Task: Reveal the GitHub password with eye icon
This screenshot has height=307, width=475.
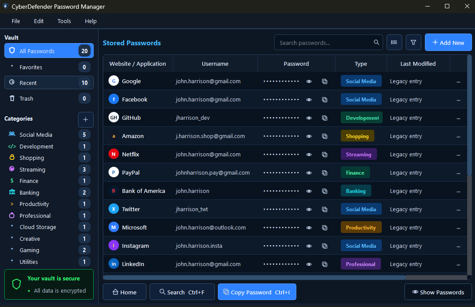Action: pos(309,118)
